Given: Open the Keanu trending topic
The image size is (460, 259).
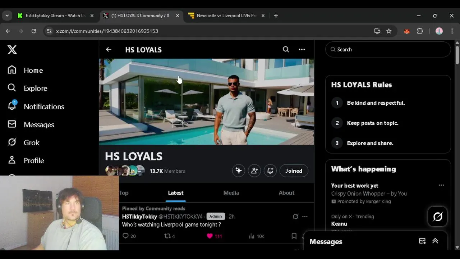Looking at the screenshot, I should coord(339,224).
